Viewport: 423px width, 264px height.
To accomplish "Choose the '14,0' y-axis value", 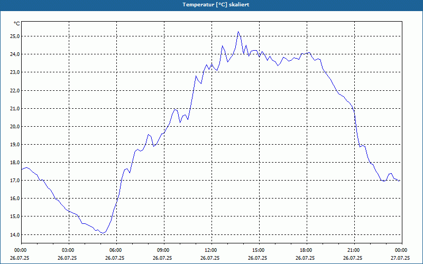I will [x=14, y=234].
